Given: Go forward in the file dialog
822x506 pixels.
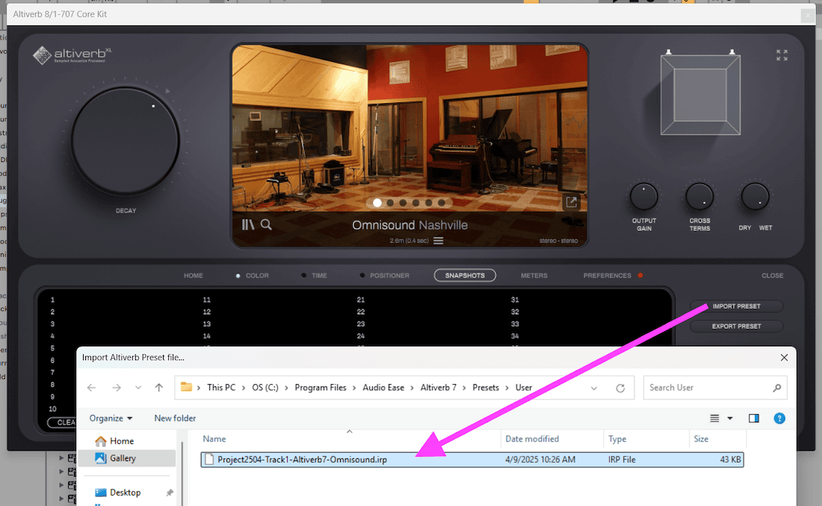Looking at the screenshot, I should (x=116, y=387).
